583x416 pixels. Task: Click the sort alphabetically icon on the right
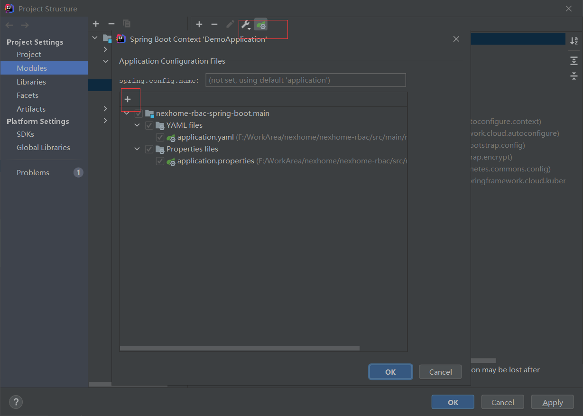coord(574,41)
